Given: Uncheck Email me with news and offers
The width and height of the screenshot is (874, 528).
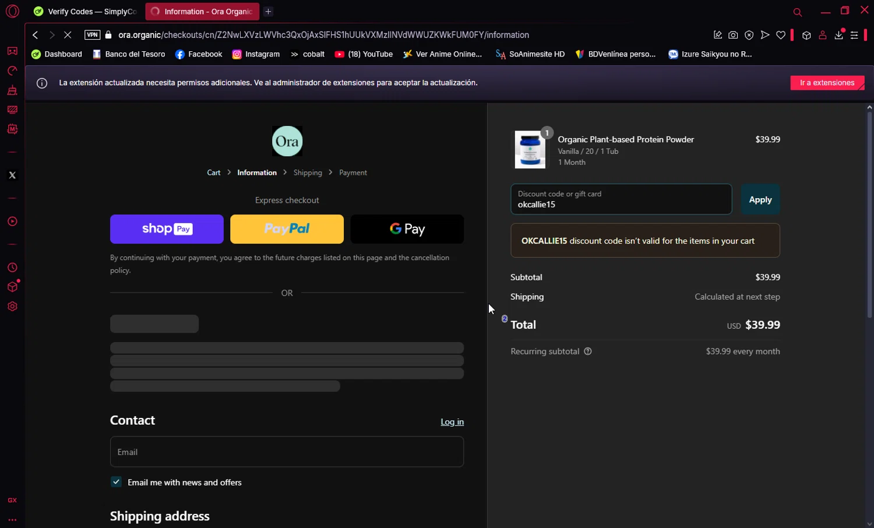Looking at the screenshot, I should coord(117,482).
